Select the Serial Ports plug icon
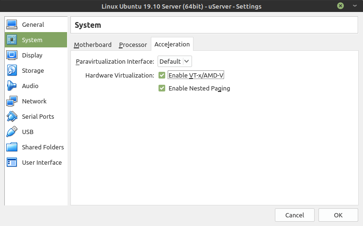Screen dimensions: 363x226 11,116
